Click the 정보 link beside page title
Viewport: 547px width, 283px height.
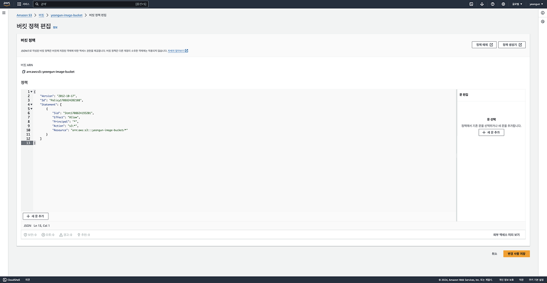click(55, 27)
